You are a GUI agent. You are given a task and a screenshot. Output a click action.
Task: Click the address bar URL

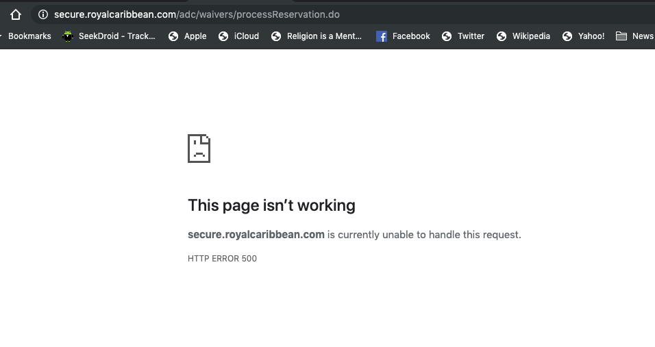(197, 14)
